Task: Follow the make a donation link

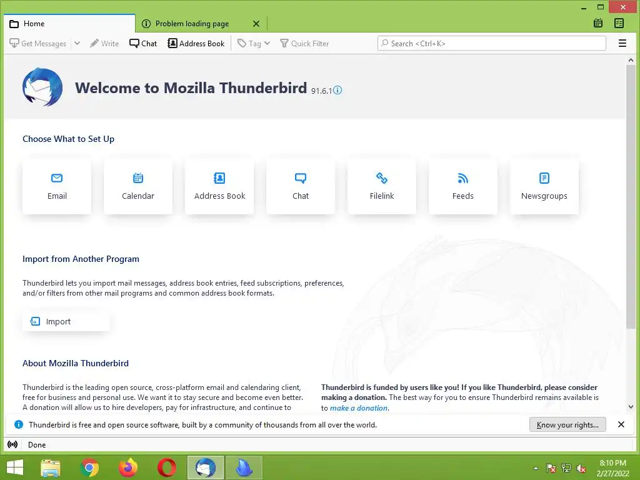Action: (x=359, y=407)
